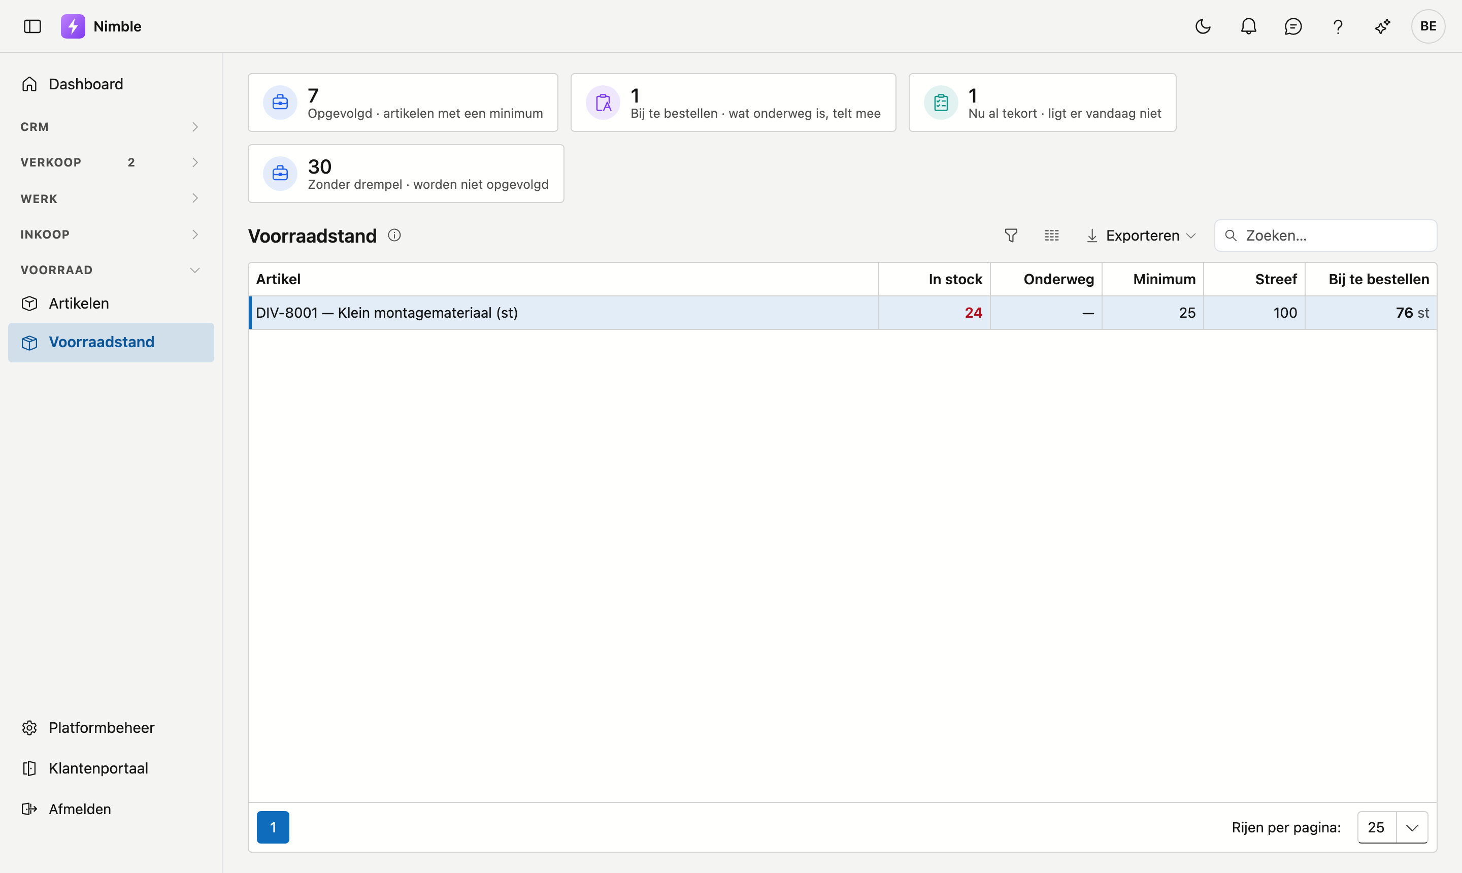Select the Nu al tekort card
This screenshot has height=873, width=1462.
1042,103
